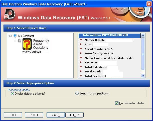Click the Total Sectors row
153x121 pixels.
[x=110, y=76]
